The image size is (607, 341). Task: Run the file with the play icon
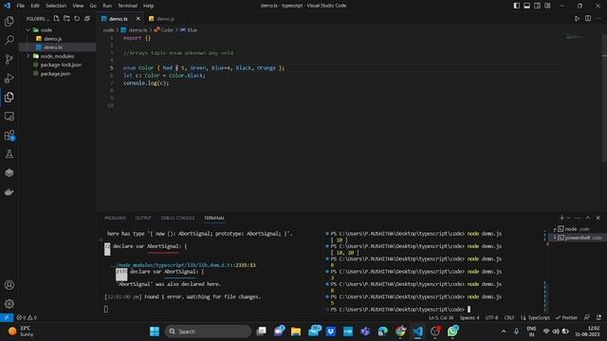click(x=577, y=19)
